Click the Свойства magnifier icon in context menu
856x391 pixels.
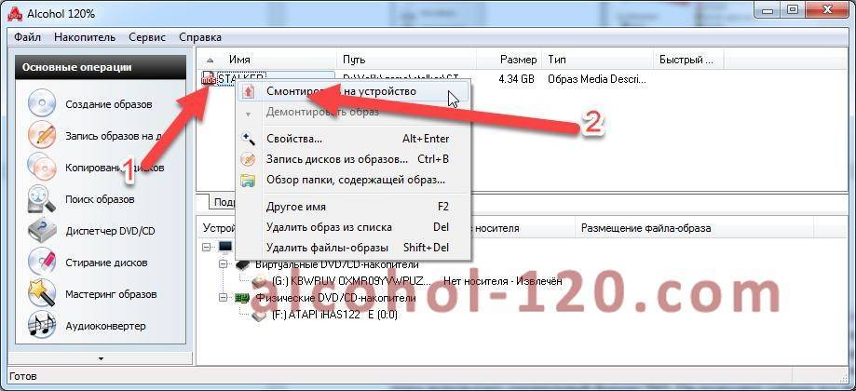coord(248,139)
